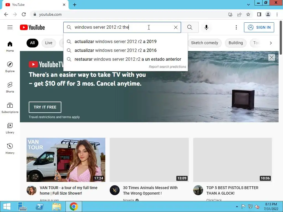This screenshot has height=212, width=283.
Task: Choose suggestion 'actualizar windows server 2012 r2 a 2016'
Action: tap(126, 50)
